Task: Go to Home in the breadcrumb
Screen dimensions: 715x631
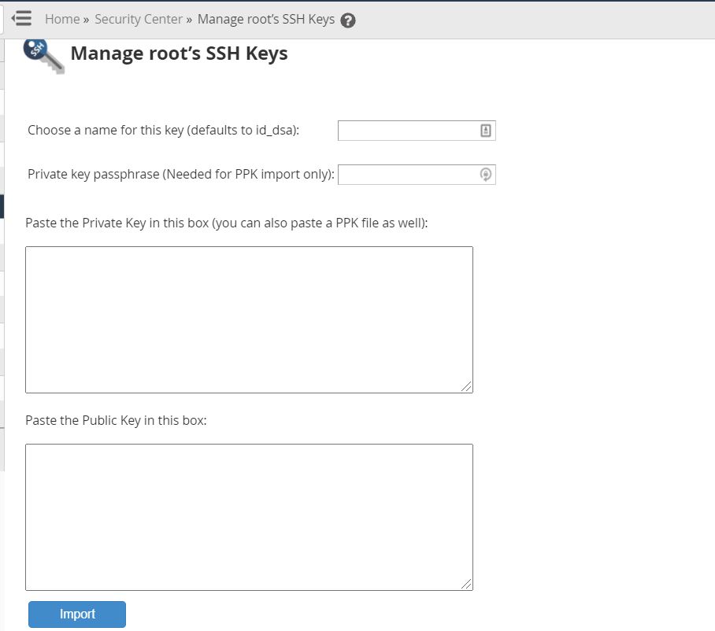Action: tap(62, 19)
